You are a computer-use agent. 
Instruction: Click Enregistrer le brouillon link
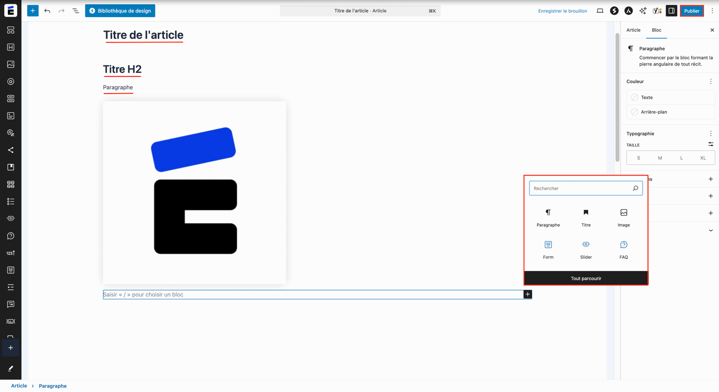pyautogui.click(x=562, y=11)
